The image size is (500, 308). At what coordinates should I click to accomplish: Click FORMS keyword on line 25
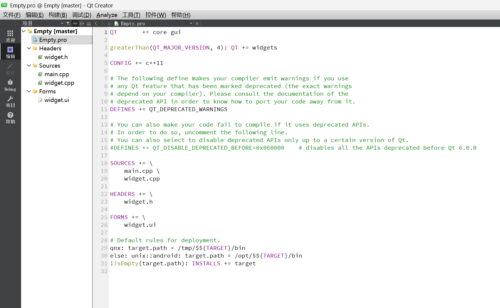119,217
